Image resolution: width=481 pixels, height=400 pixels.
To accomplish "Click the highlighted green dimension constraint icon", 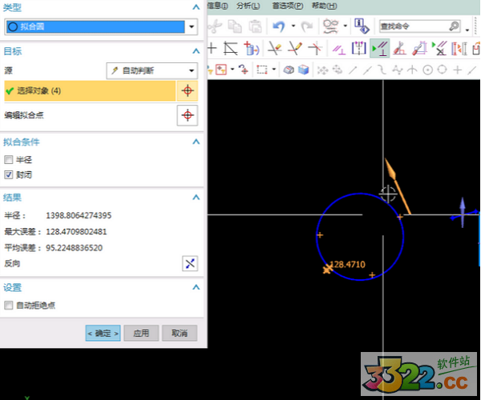I will [x=379, y=49].
